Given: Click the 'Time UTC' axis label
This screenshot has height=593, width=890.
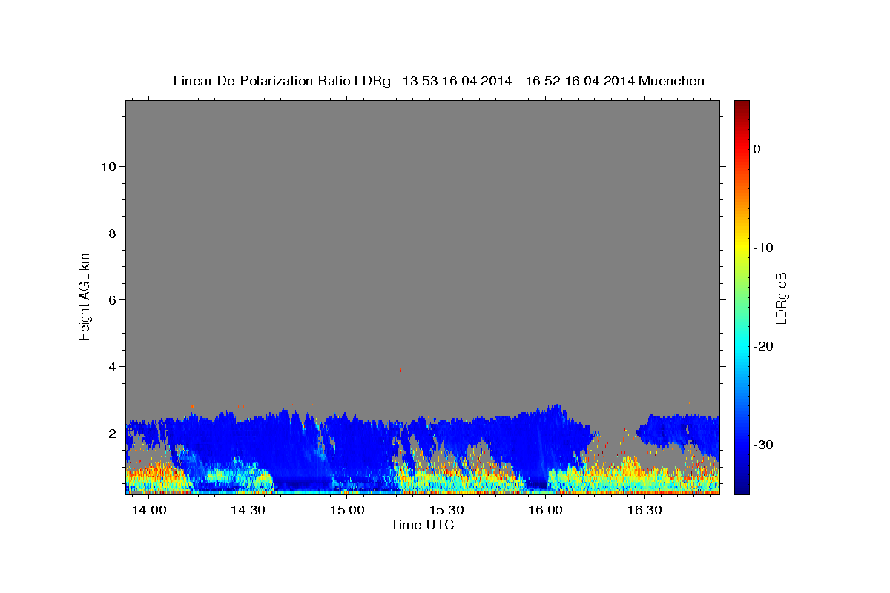Looking at the screenshot, I should point(422,525).
